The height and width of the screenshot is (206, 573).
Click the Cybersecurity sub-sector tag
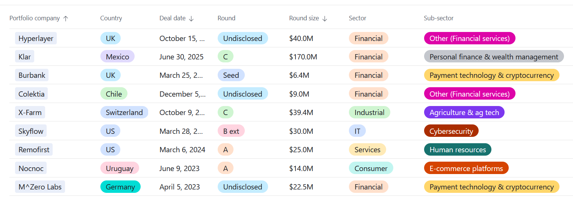[x=451, y=131]
